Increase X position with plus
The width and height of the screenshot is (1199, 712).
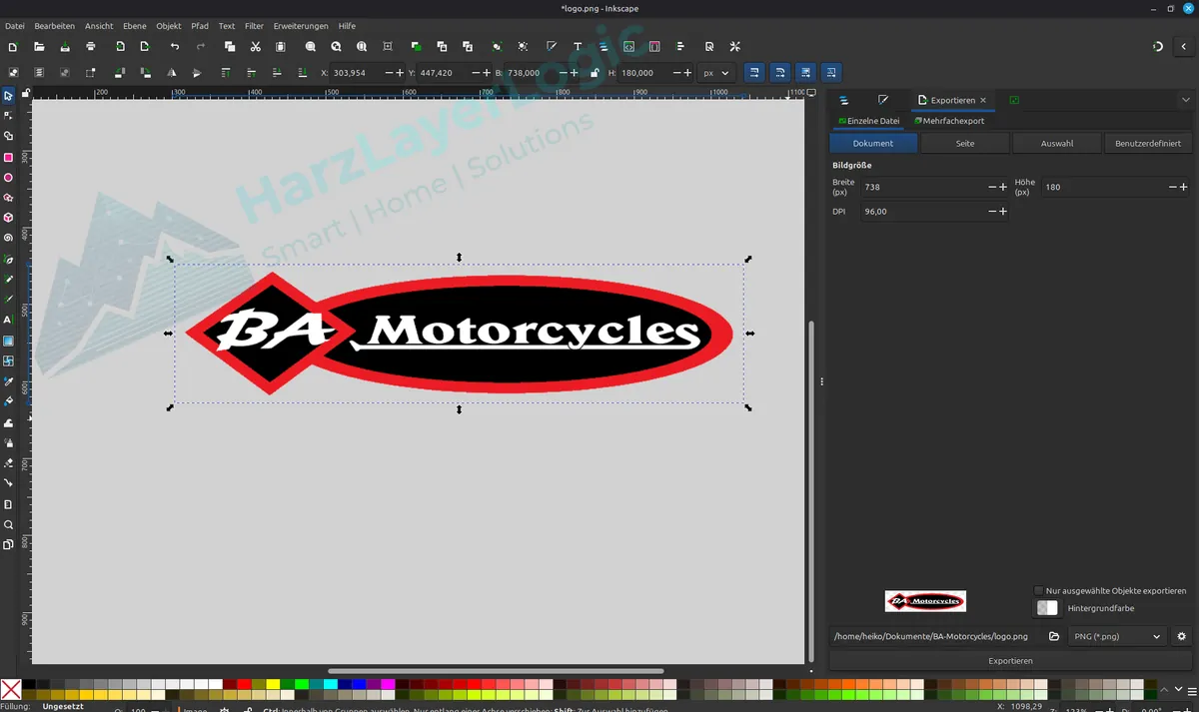tap(401, 73)
